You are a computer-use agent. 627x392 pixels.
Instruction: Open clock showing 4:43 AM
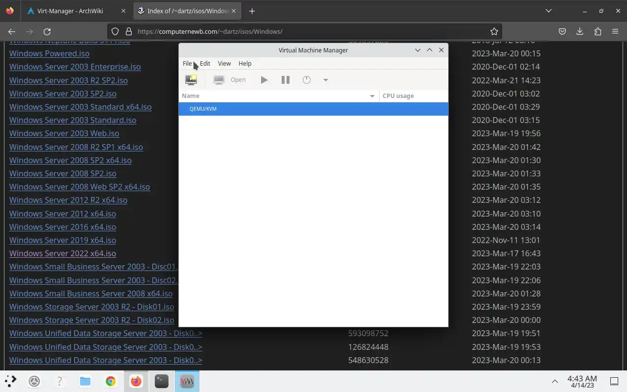(x=582, y=382)
